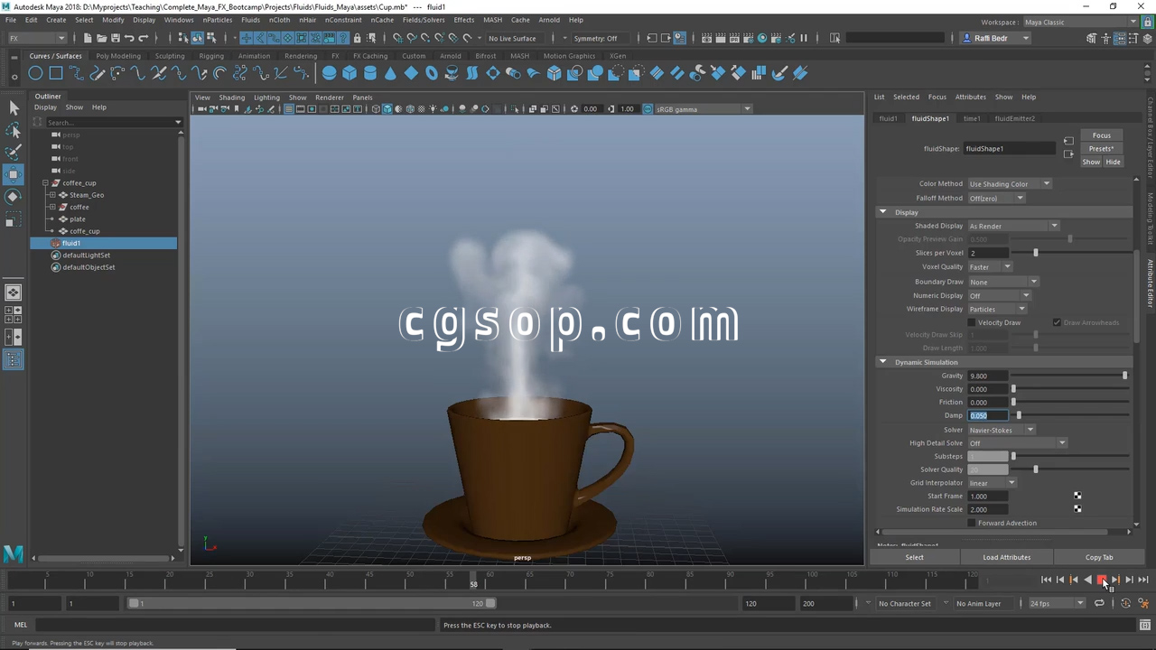Image resolution: width=1156 pixels, height=650 pixels.
Task: Adjust the Gravity slider handle
Action: coord(1124,376)
